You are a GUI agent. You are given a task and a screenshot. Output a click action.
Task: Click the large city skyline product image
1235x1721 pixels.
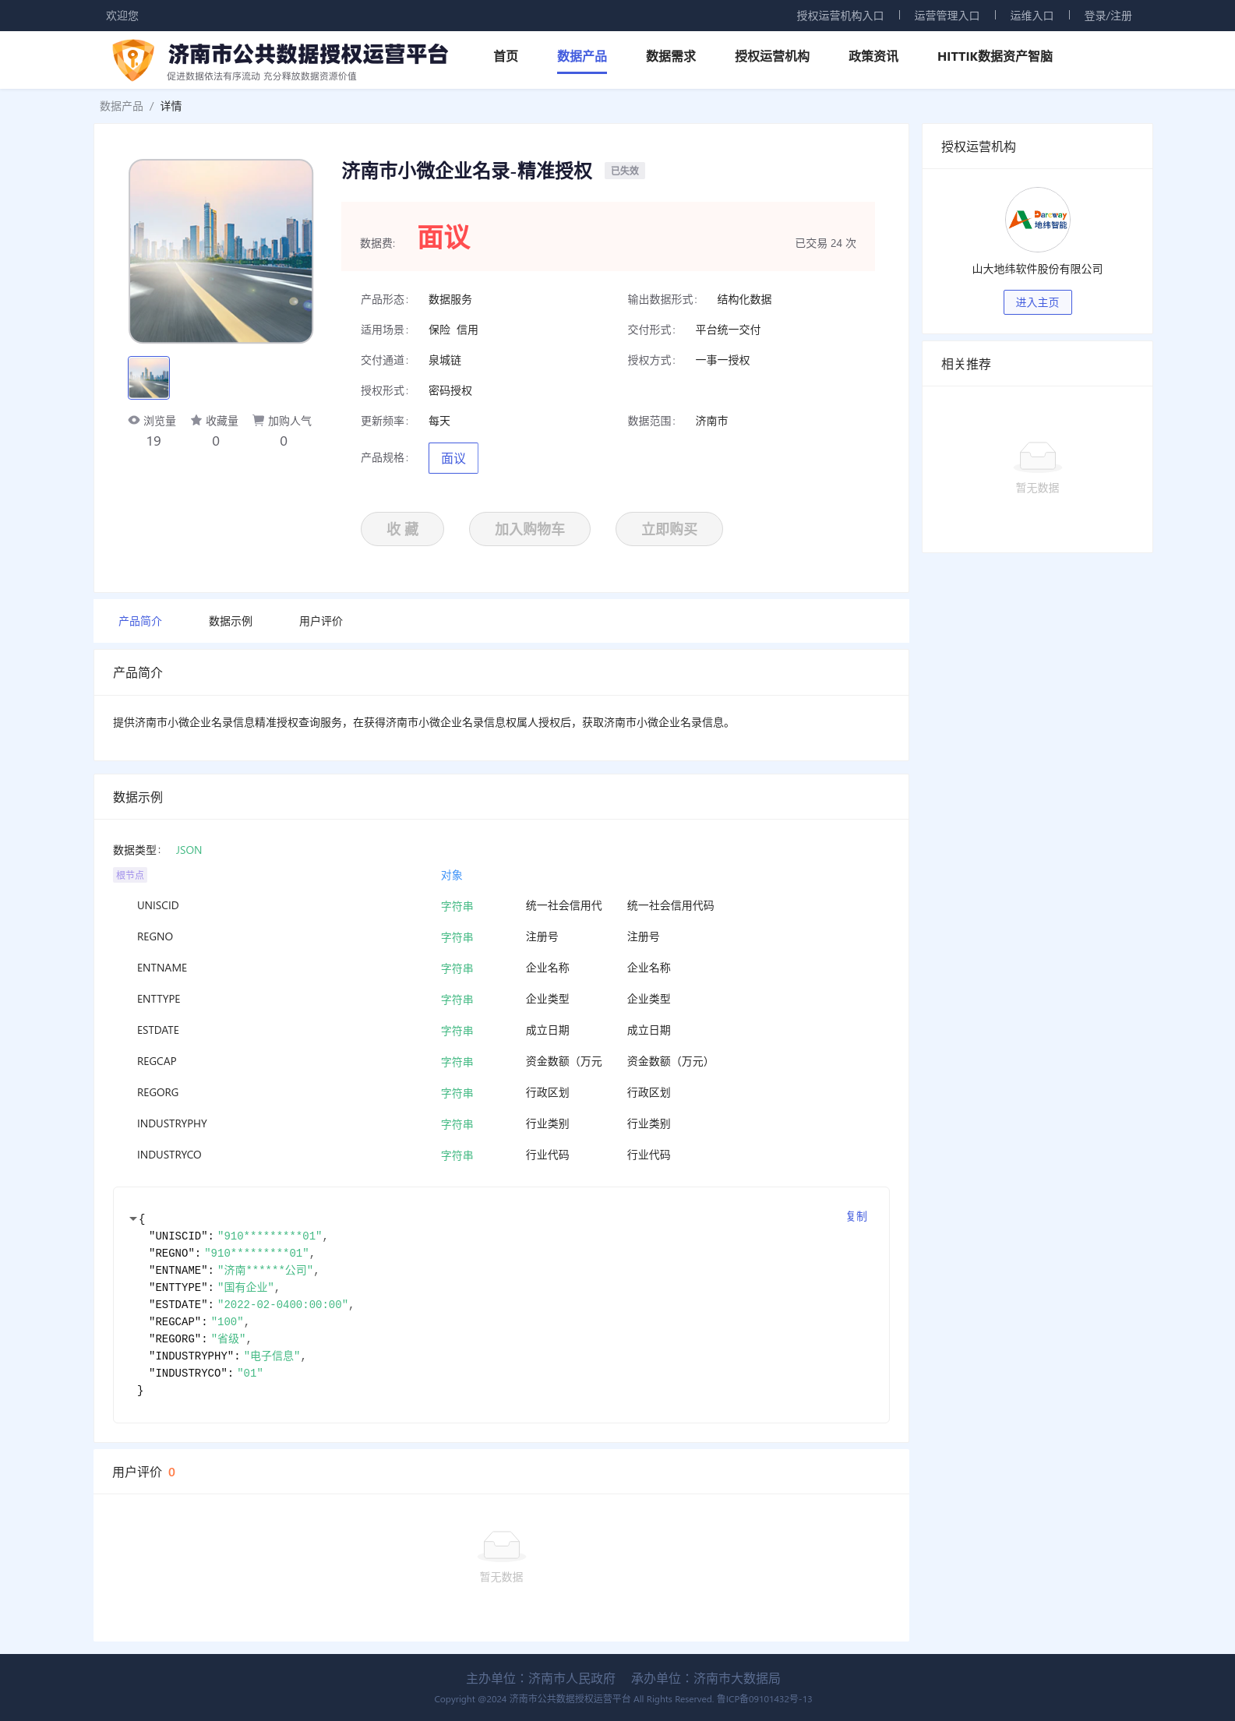pyautogui.click(x=221, y=251)
